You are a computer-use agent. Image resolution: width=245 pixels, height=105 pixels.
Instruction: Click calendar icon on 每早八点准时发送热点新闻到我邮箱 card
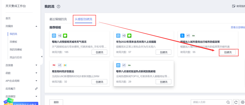click(118, 65)
